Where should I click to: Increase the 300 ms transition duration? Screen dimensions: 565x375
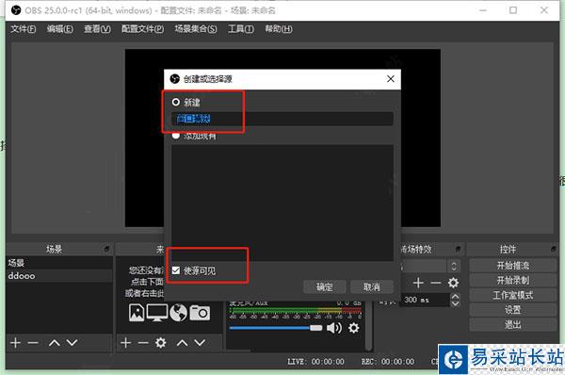(x=455, y=297)
